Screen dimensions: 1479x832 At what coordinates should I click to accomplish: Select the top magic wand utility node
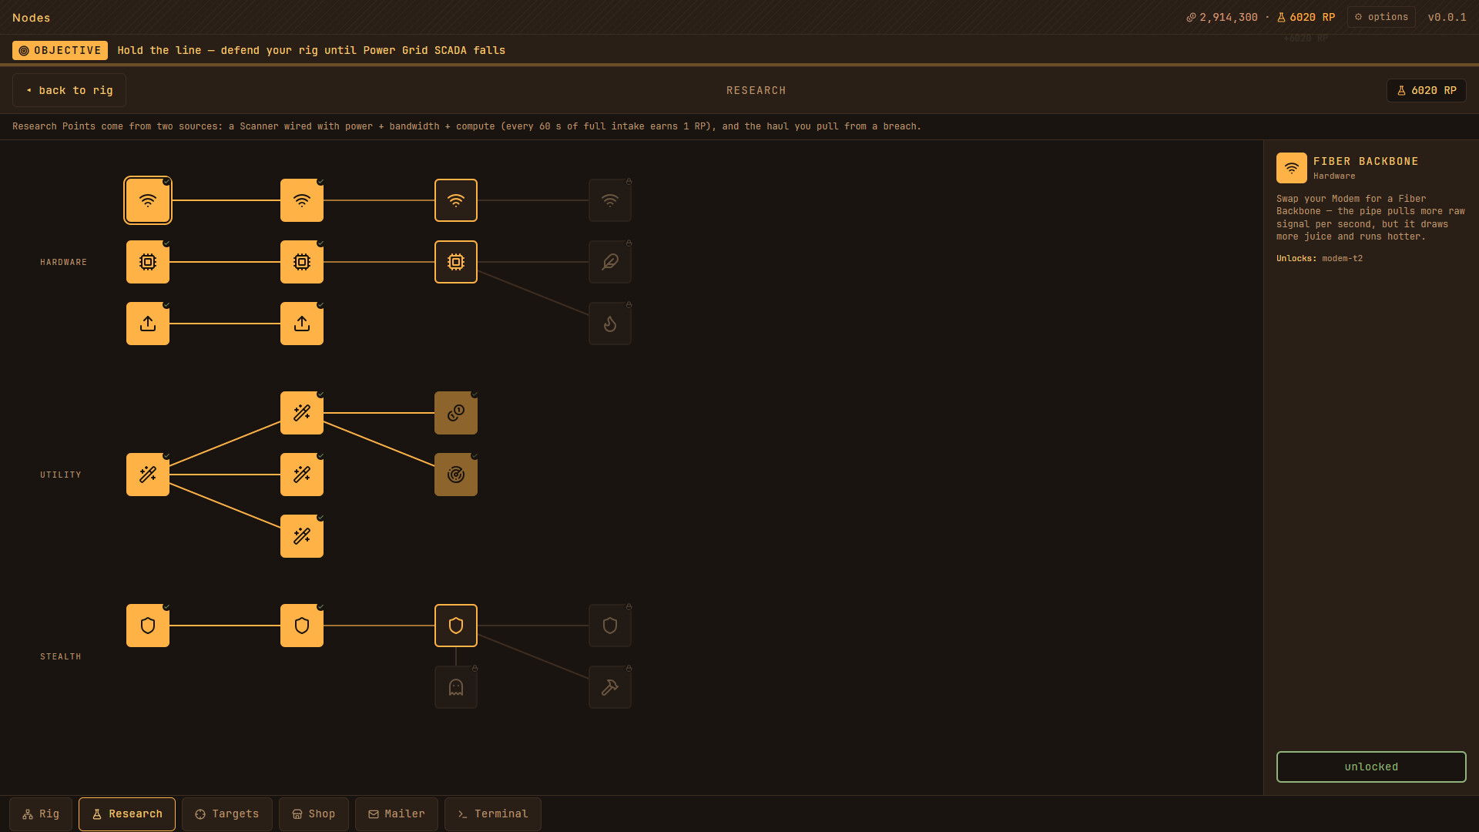302,413
